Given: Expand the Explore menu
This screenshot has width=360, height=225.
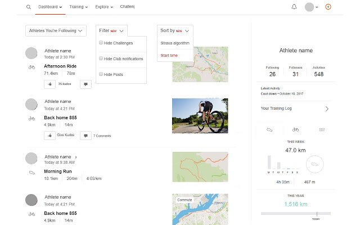Looking at the screenshot, I should [104, 7].
